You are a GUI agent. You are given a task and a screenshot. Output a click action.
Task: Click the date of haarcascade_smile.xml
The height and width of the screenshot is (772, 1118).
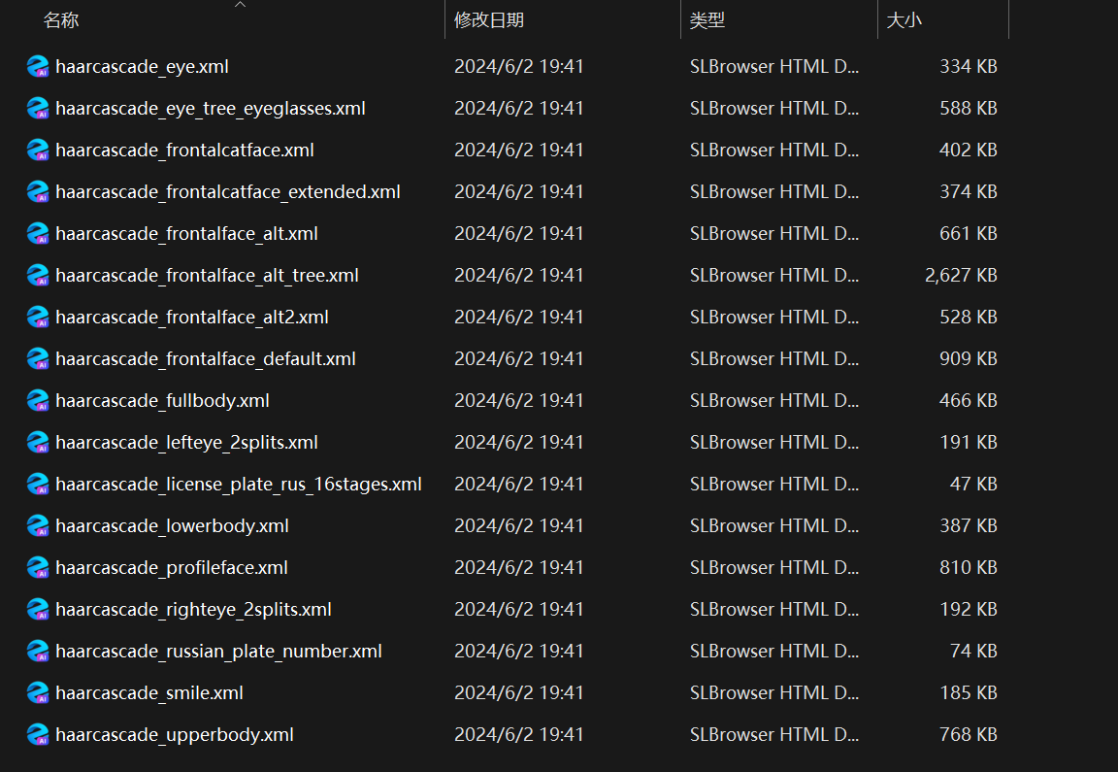(518, 692)
